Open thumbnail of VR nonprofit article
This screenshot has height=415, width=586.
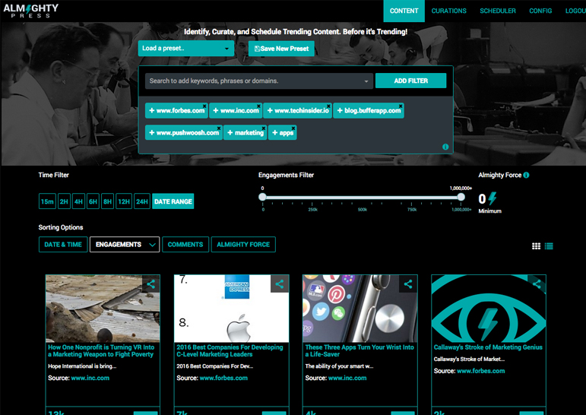pyautogui.click(x=103, y=309)
